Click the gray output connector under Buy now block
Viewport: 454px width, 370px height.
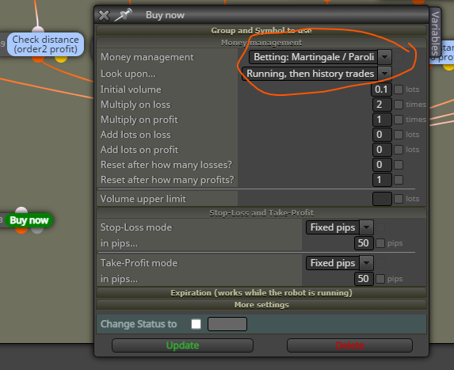pos(37,231)
